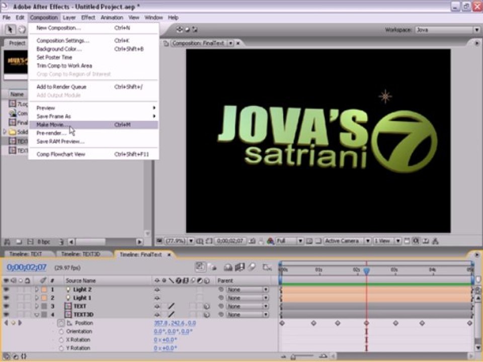Go to next Position keyframe arrow

[20, 323]
